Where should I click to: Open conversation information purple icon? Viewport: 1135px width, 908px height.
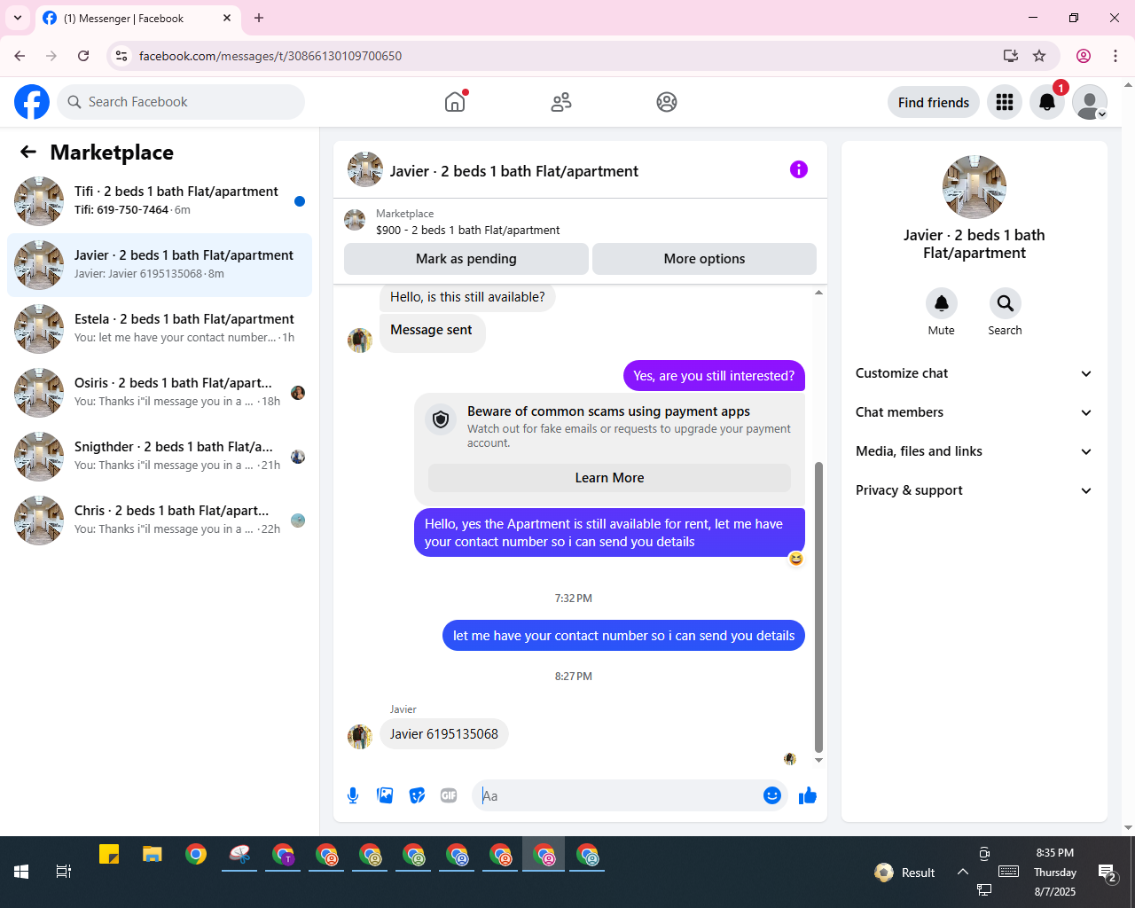pyautogui.click(x=799, y=169)
